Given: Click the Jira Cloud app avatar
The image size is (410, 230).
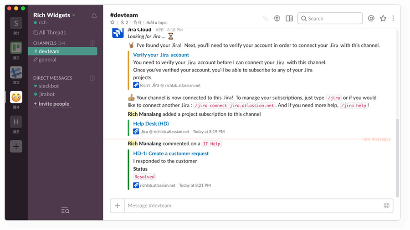Looking at the screenshot, I should (x=118, y=32).
